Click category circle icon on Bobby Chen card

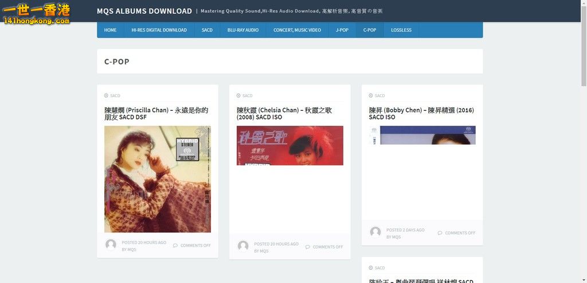click(x=371, y=96)
